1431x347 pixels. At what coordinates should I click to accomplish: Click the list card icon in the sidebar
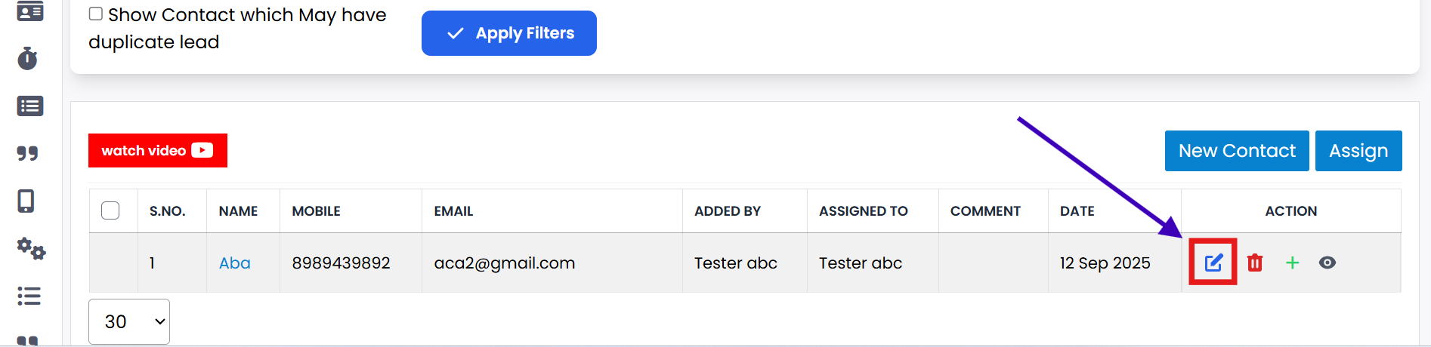[29, 106]
